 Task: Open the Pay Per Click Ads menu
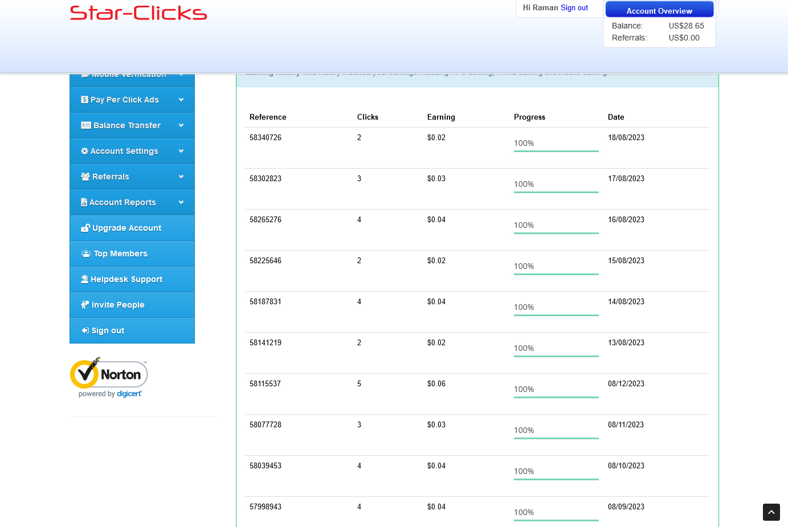pos(132,100)
